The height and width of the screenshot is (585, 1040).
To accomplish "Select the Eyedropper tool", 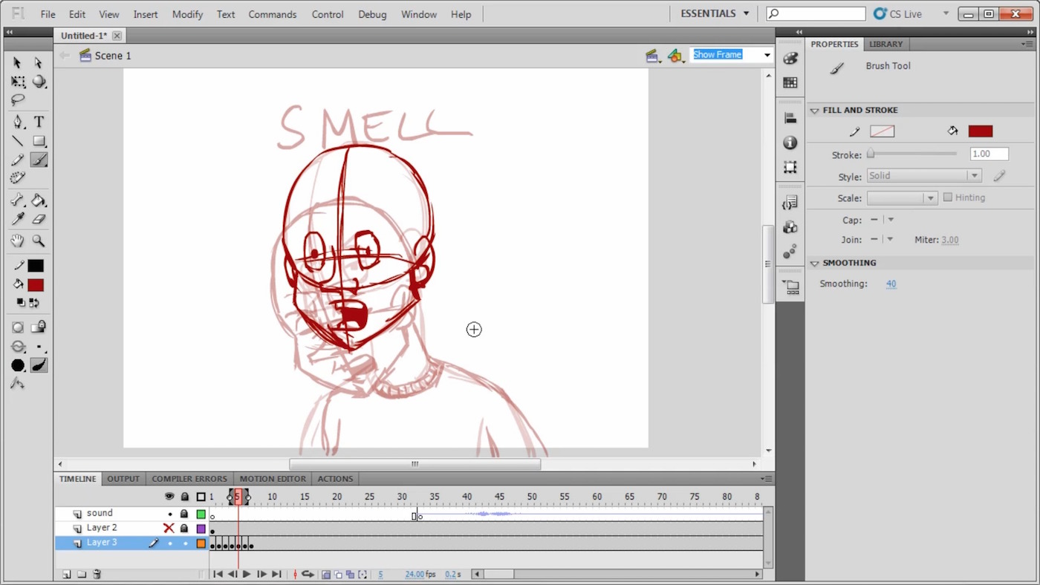I will coord(18,219).
